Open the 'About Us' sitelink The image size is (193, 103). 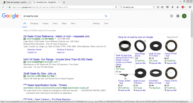(x=61, y=53)
